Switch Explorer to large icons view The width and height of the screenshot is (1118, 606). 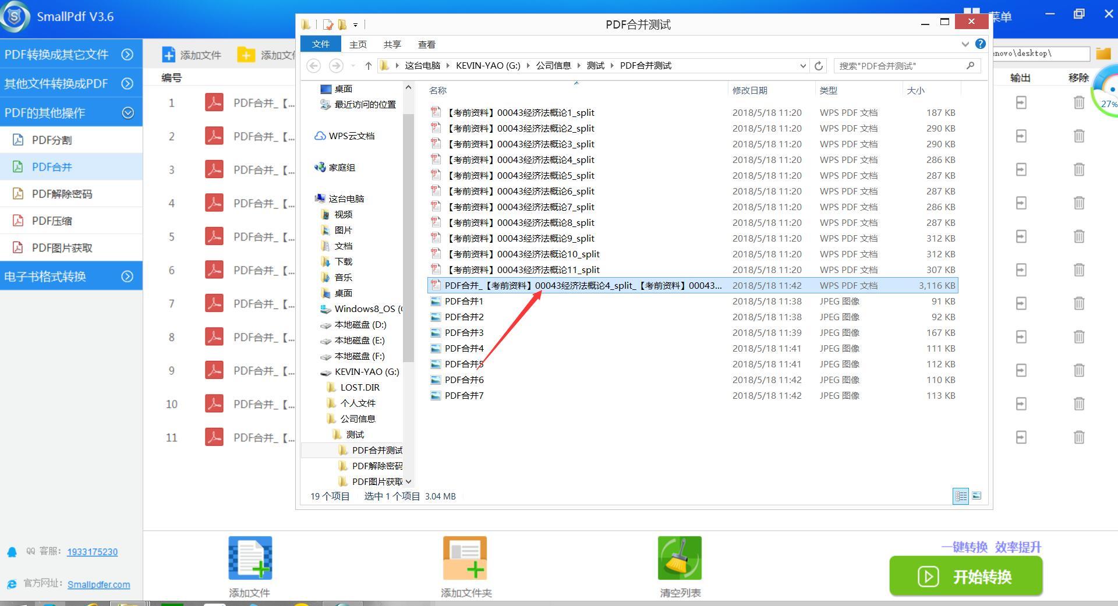coord(977,496)
